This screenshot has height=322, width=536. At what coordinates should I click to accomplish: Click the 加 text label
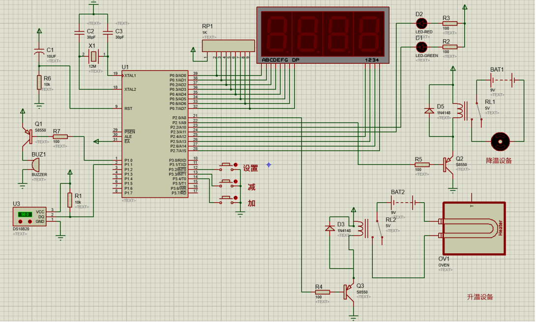252,203
